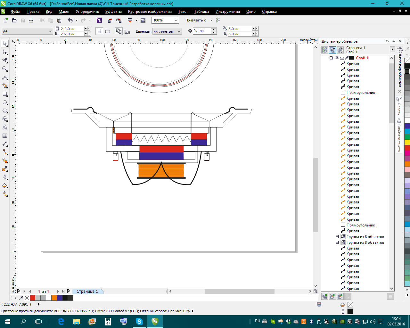The height and width of the screenshot is (328, 410).
Task: Open the Инструменты menu
Action: (x=227, y=12)
